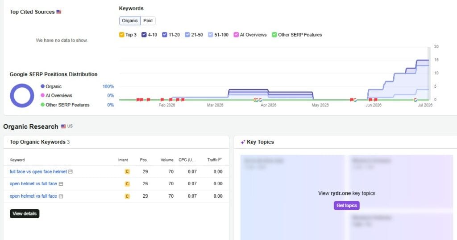Click the Traffic column sort icon
The image size is (457, 240).
click(x=220, y=159)
